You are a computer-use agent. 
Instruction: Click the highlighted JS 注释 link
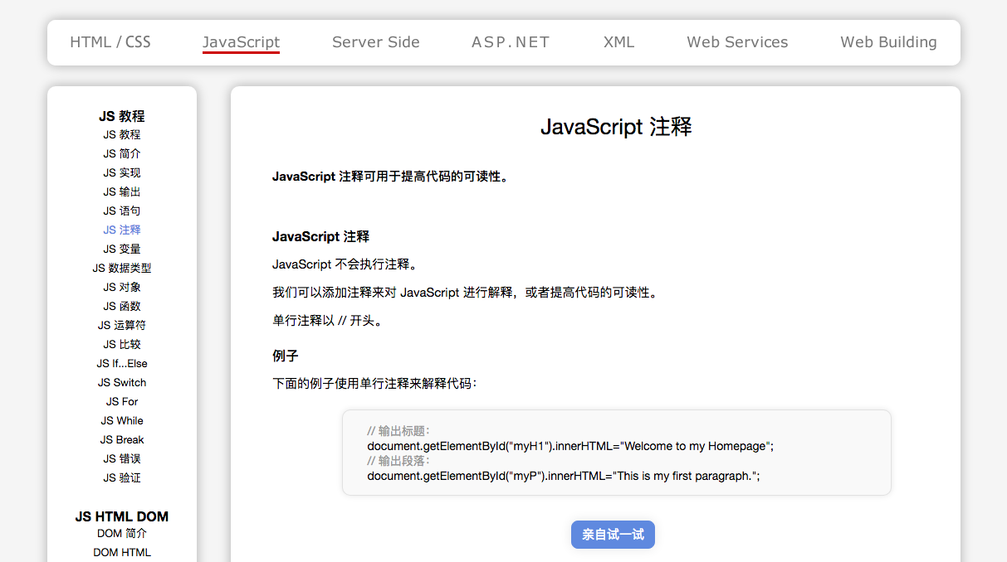point(122,230)
